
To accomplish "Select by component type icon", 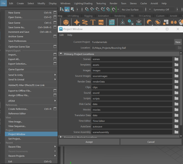I will [73, 9].
